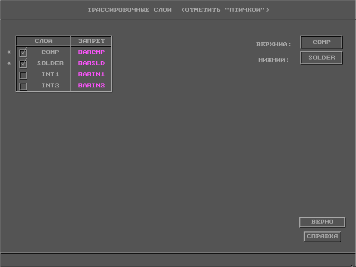Click the НИЖНИЙ: label
The image size is (356, 267).
274,60
